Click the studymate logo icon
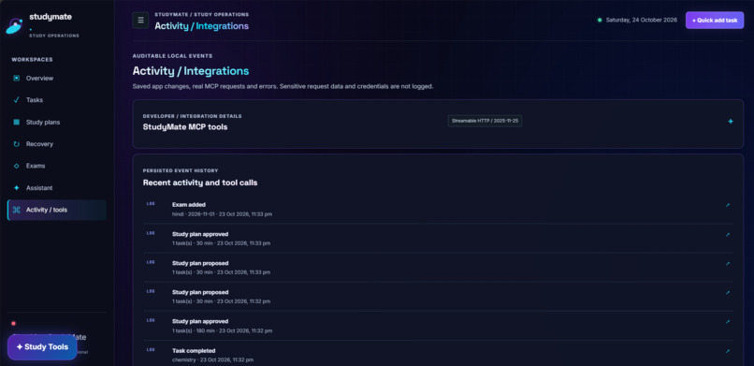 (x=14, y=26)
